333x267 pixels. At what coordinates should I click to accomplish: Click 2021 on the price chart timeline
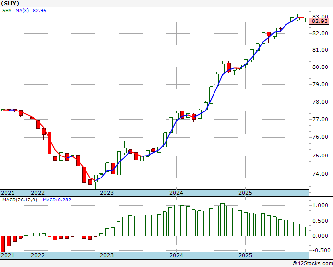click(8, 193)
